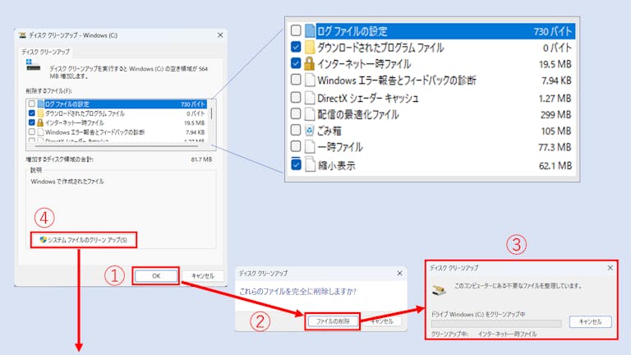Toggle ログ ファイルの設定 checkbox in enlarged list
Screen dimensions: 631x355
click(x=296, y=30)
